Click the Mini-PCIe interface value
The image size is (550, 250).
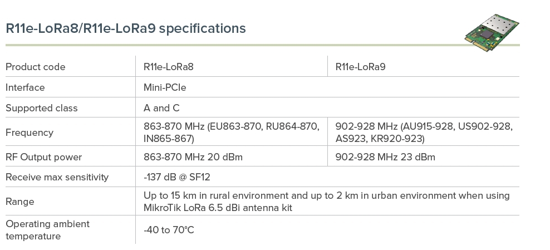tap(165, 87)
